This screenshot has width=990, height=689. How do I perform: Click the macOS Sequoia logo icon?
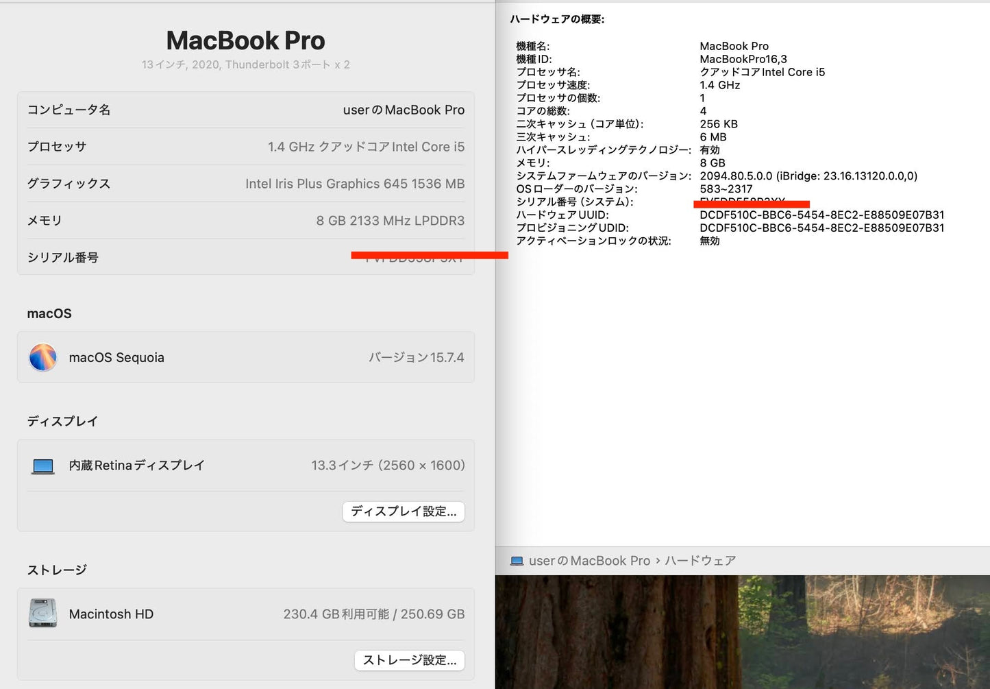(x=42, y=357)
